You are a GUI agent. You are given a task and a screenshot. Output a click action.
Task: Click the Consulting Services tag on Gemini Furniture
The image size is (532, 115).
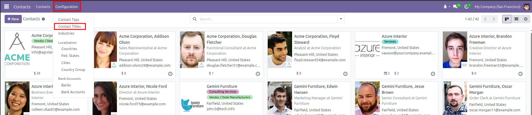coord(223,92)
